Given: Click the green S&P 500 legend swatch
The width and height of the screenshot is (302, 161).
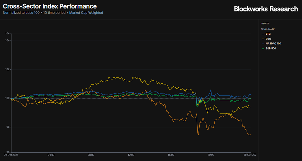Looking at the screenshot, I should (x=263, y=48).
